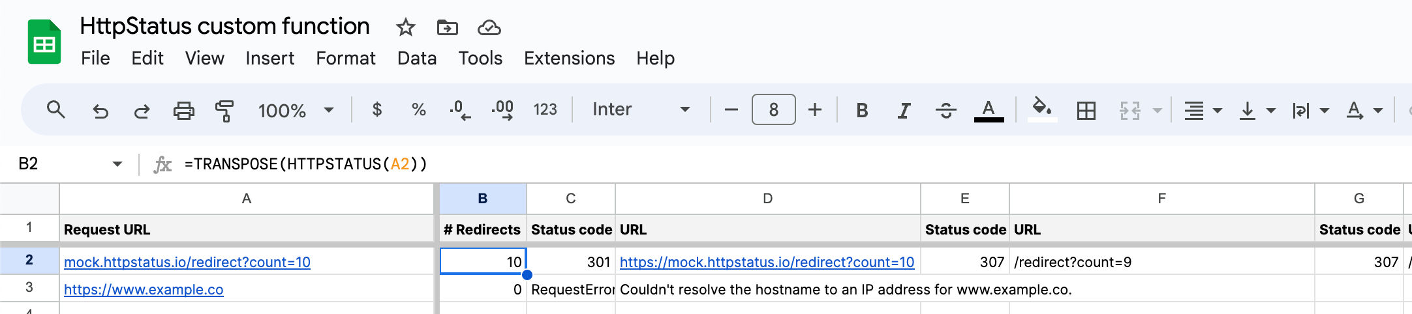The width and height of the screenshot is (1412, 314).
Task: Click the merge cells icon
Action: 1129,110
